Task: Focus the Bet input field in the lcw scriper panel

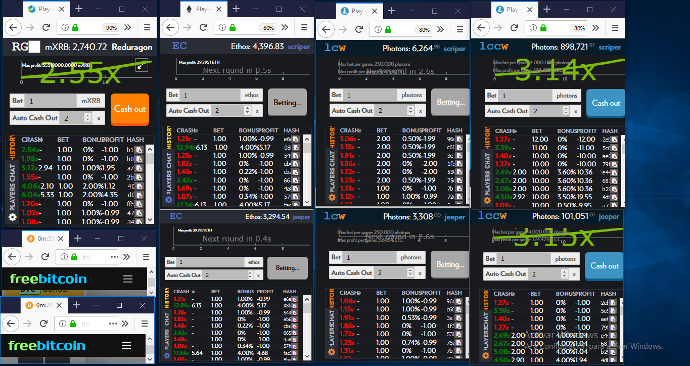Action: coord(371,95)
